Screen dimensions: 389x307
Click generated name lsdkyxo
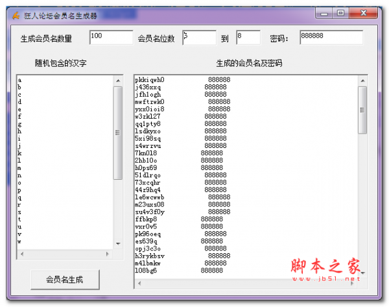pyautogui.click(x=148, y=131)
